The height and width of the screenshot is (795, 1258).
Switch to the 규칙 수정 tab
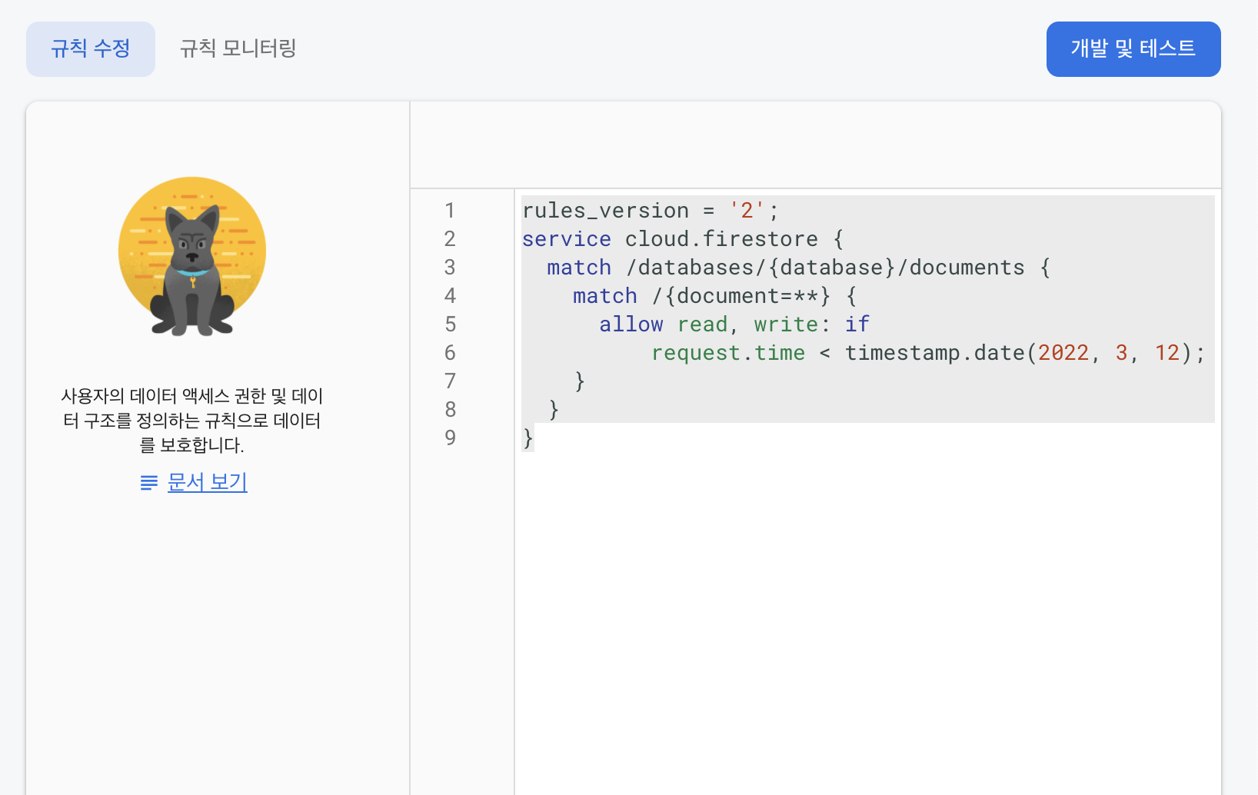(x=91, y=49)
